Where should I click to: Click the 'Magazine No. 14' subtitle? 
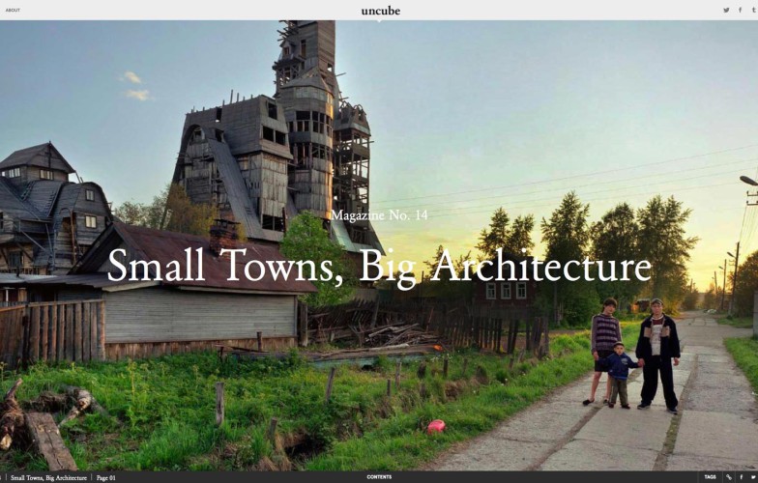(x=379, y=215)
